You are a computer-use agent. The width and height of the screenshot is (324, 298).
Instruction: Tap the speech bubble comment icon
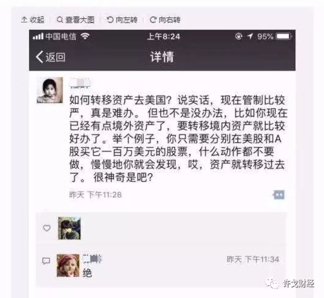point(46,261)
